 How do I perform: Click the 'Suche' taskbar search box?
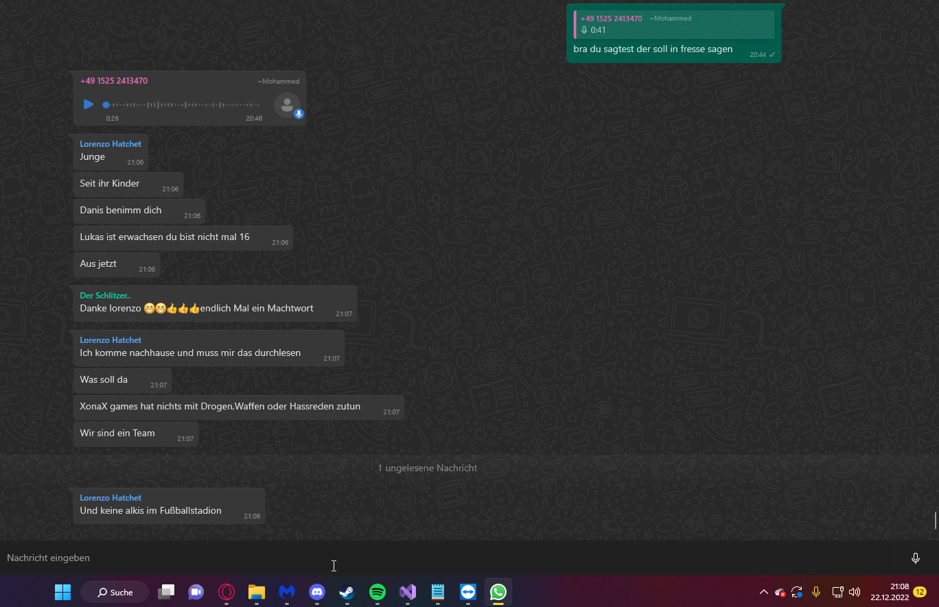pyautogui.click(x=115, y=592)
